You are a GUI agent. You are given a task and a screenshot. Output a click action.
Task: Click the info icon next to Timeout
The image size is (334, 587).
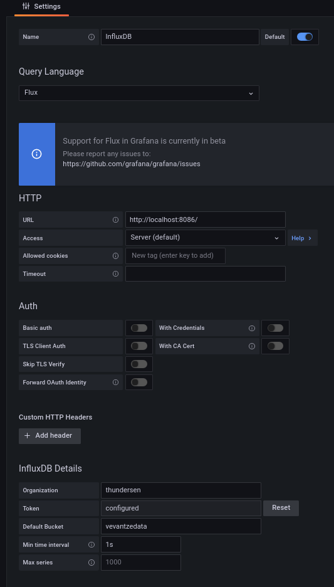(x=115, y=274)
